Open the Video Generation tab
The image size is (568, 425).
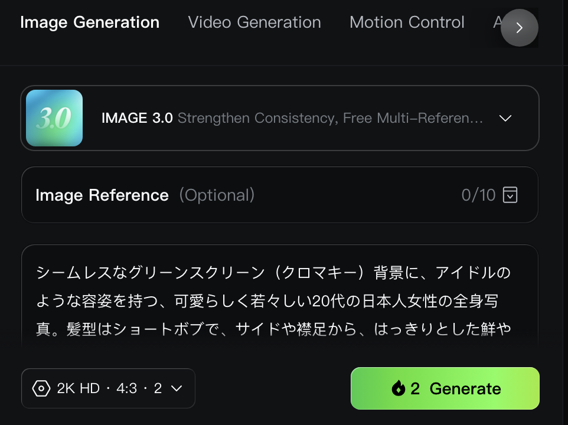254,22
